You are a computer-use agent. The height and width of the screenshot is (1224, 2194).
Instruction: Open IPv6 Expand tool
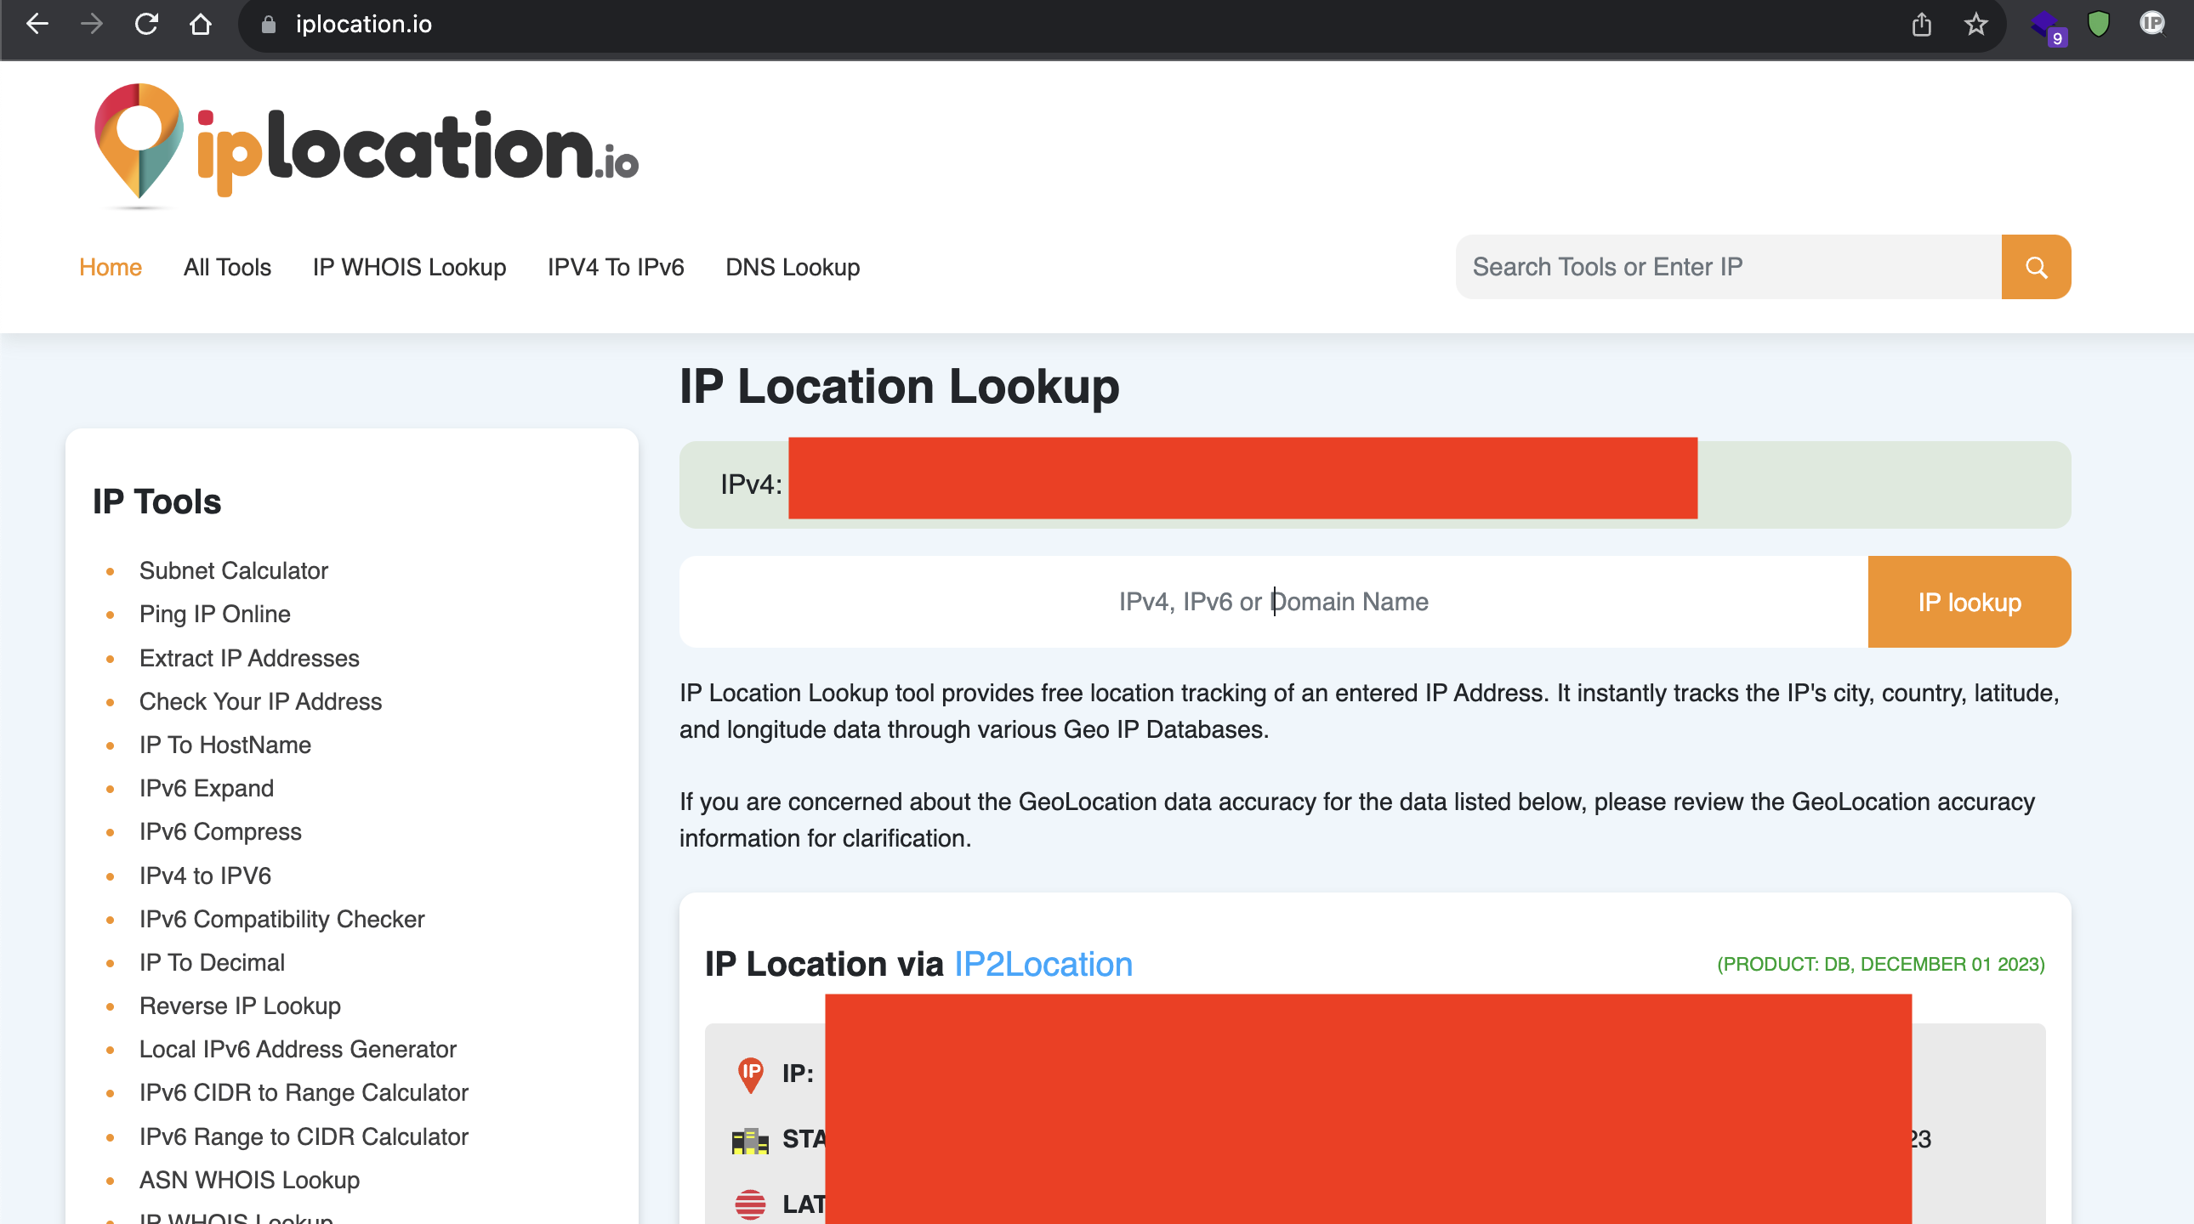pos(207,788)
